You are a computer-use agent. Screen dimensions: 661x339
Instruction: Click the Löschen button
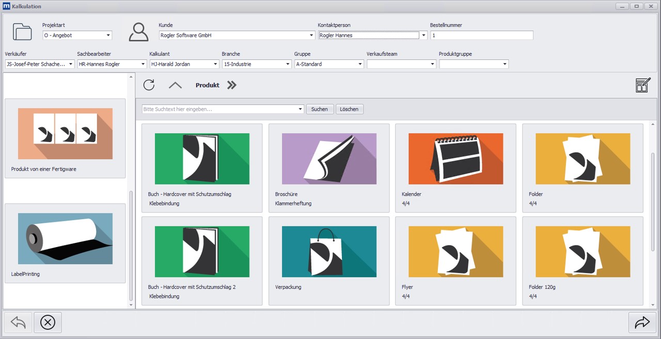tap(349, 109)
